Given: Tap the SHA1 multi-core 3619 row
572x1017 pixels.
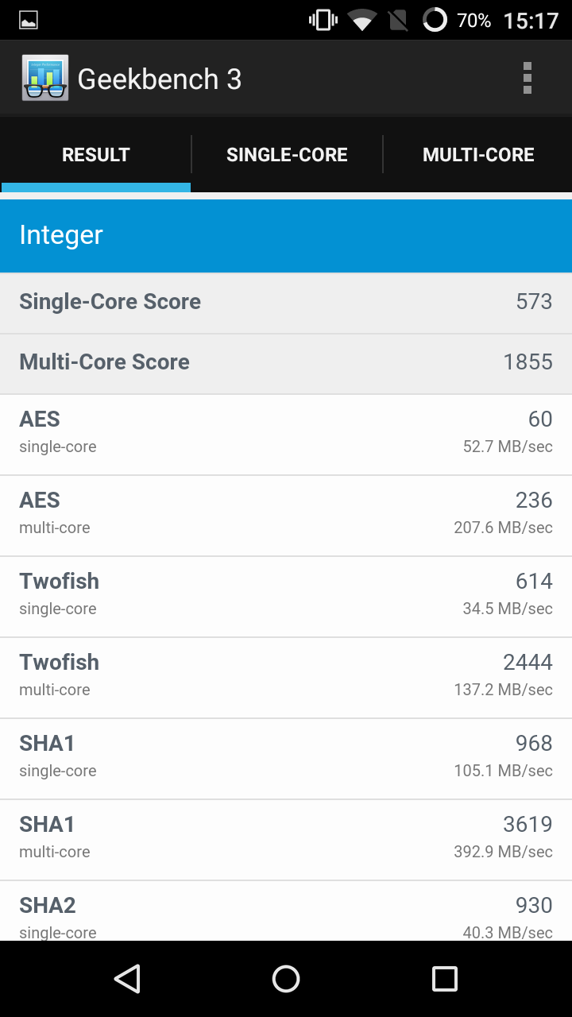Looking at the screenshot, I should pos(286,840).
